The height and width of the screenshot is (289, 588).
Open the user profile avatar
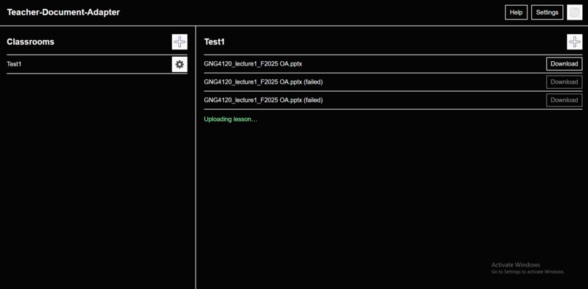tap(574, 12)
